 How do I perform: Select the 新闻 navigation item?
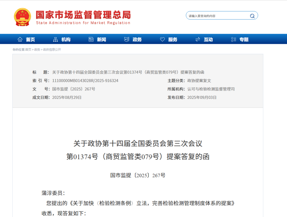(102, 40)
